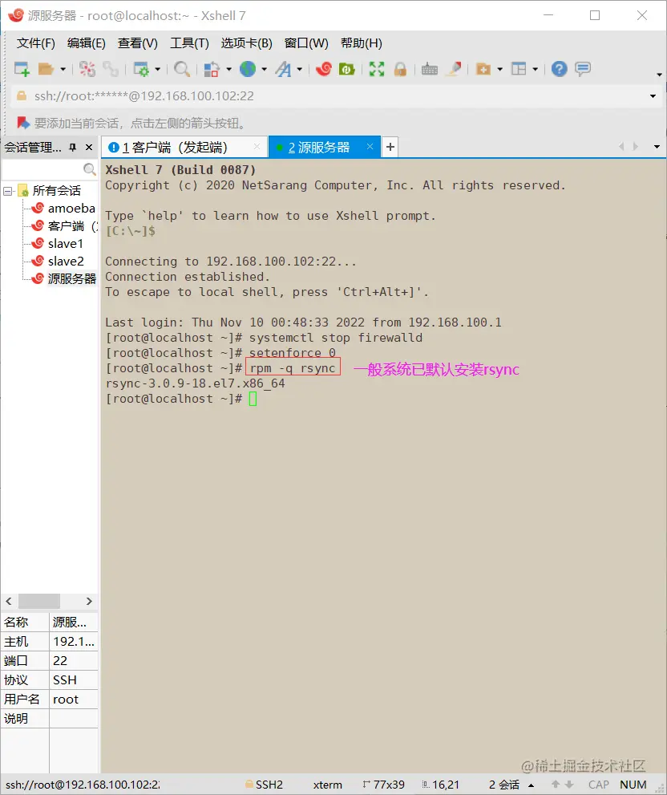Click the folder-plus new tab group icon
The image size is (667, 795).
coord(483,69)
